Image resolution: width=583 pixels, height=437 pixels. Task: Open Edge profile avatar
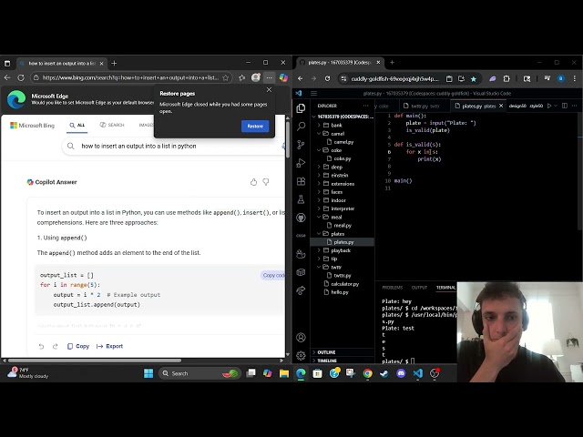255,77
